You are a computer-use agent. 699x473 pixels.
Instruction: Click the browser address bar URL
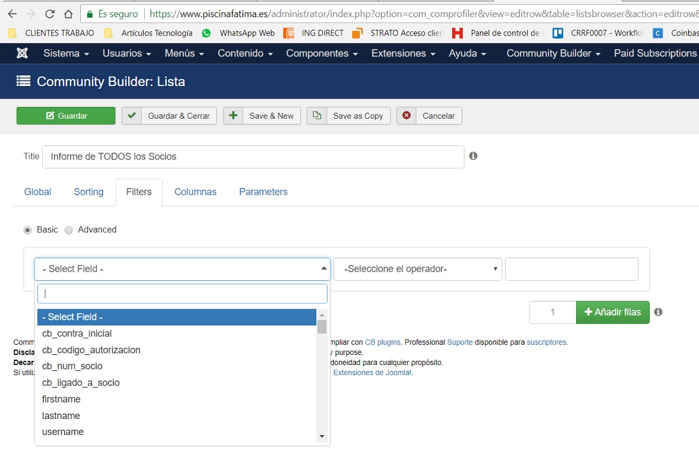click(424, 14)
